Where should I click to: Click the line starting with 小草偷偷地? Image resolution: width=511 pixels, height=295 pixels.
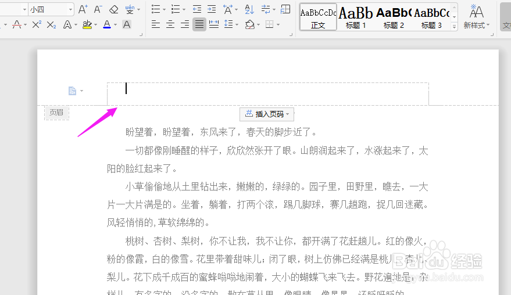pyautogui.click(x=277, y=187)
